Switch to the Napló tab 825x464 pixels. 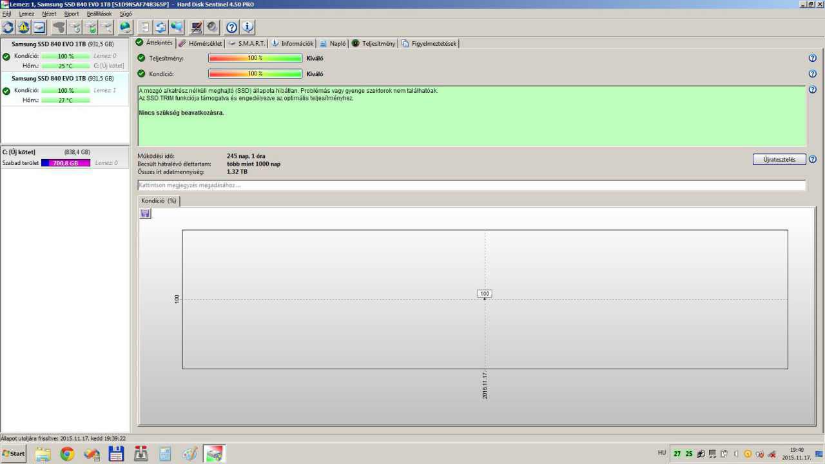(x=333, y=44)
